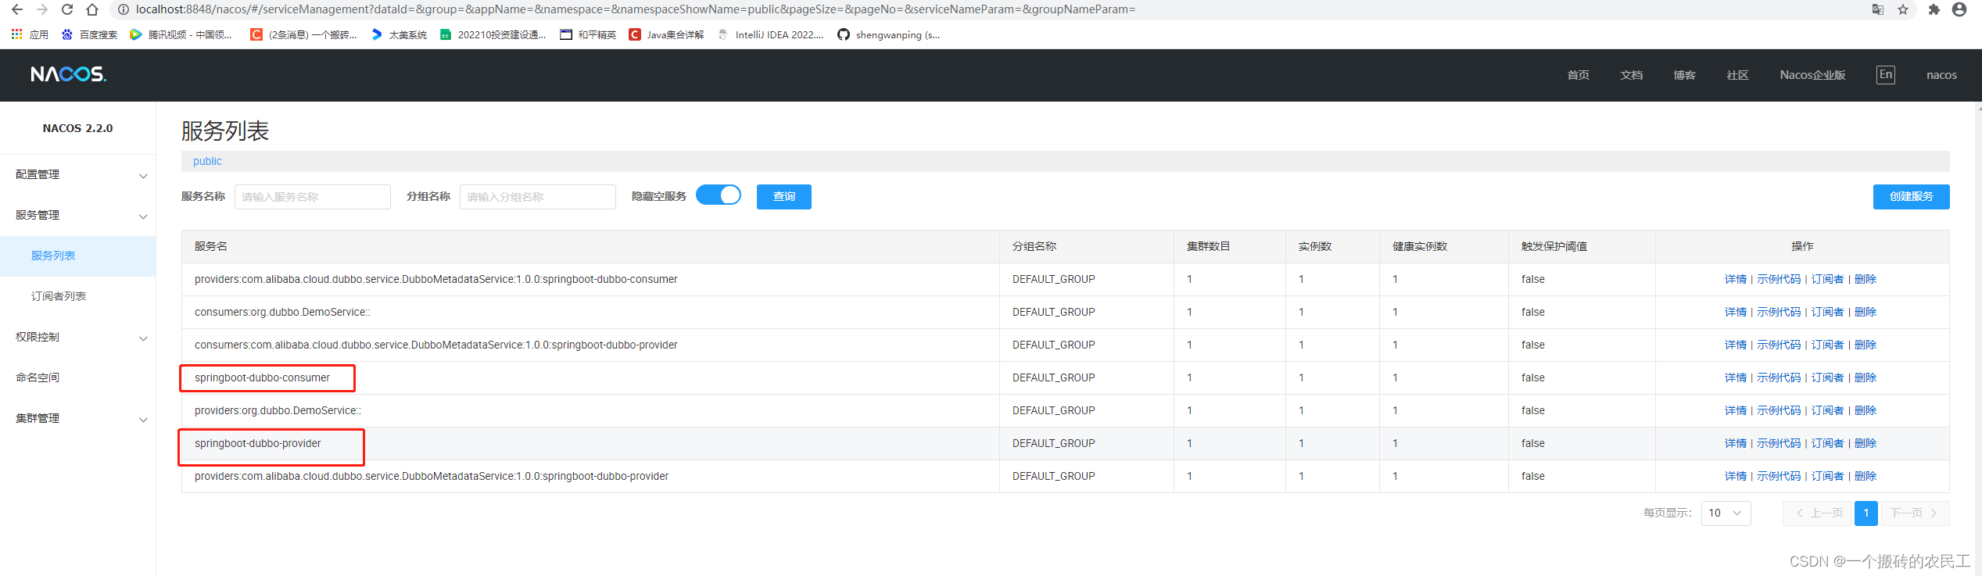The width and height of the screenshot is (1982, 576).
Task: Open 文档 in top navigation
Action: click(1631, 75)
